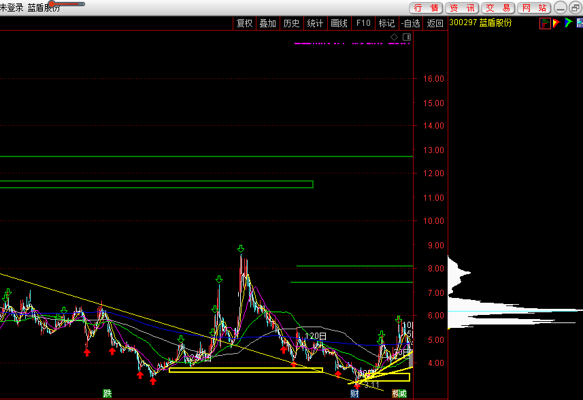Open the 复权 adjustment menu
The height and width of the screenshot is (400, 583).
[x=245, y=23]
